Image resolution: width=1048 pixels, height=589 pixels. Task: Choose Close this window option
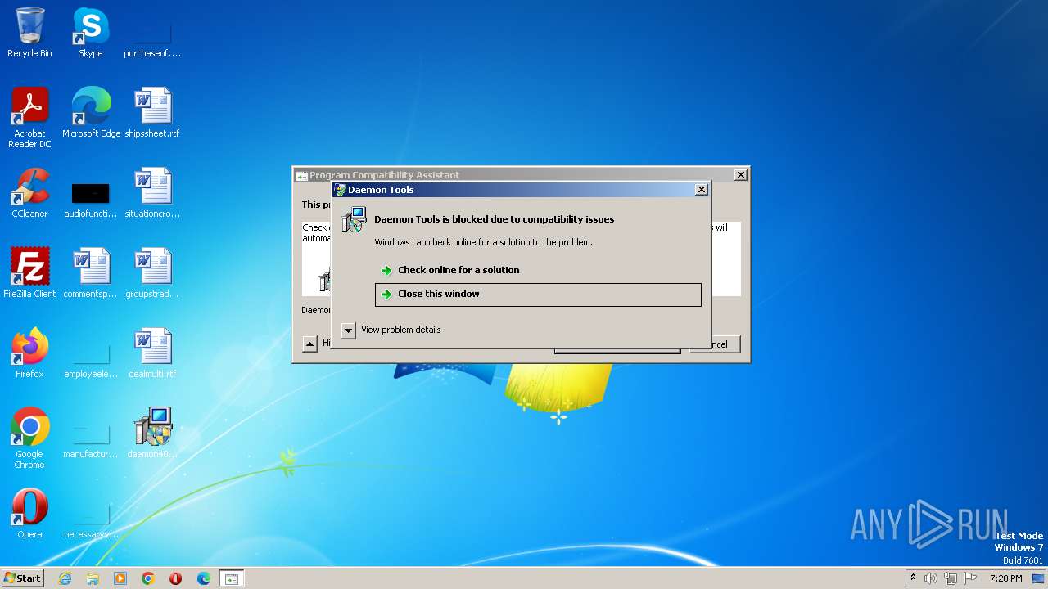tap(538, 294)
